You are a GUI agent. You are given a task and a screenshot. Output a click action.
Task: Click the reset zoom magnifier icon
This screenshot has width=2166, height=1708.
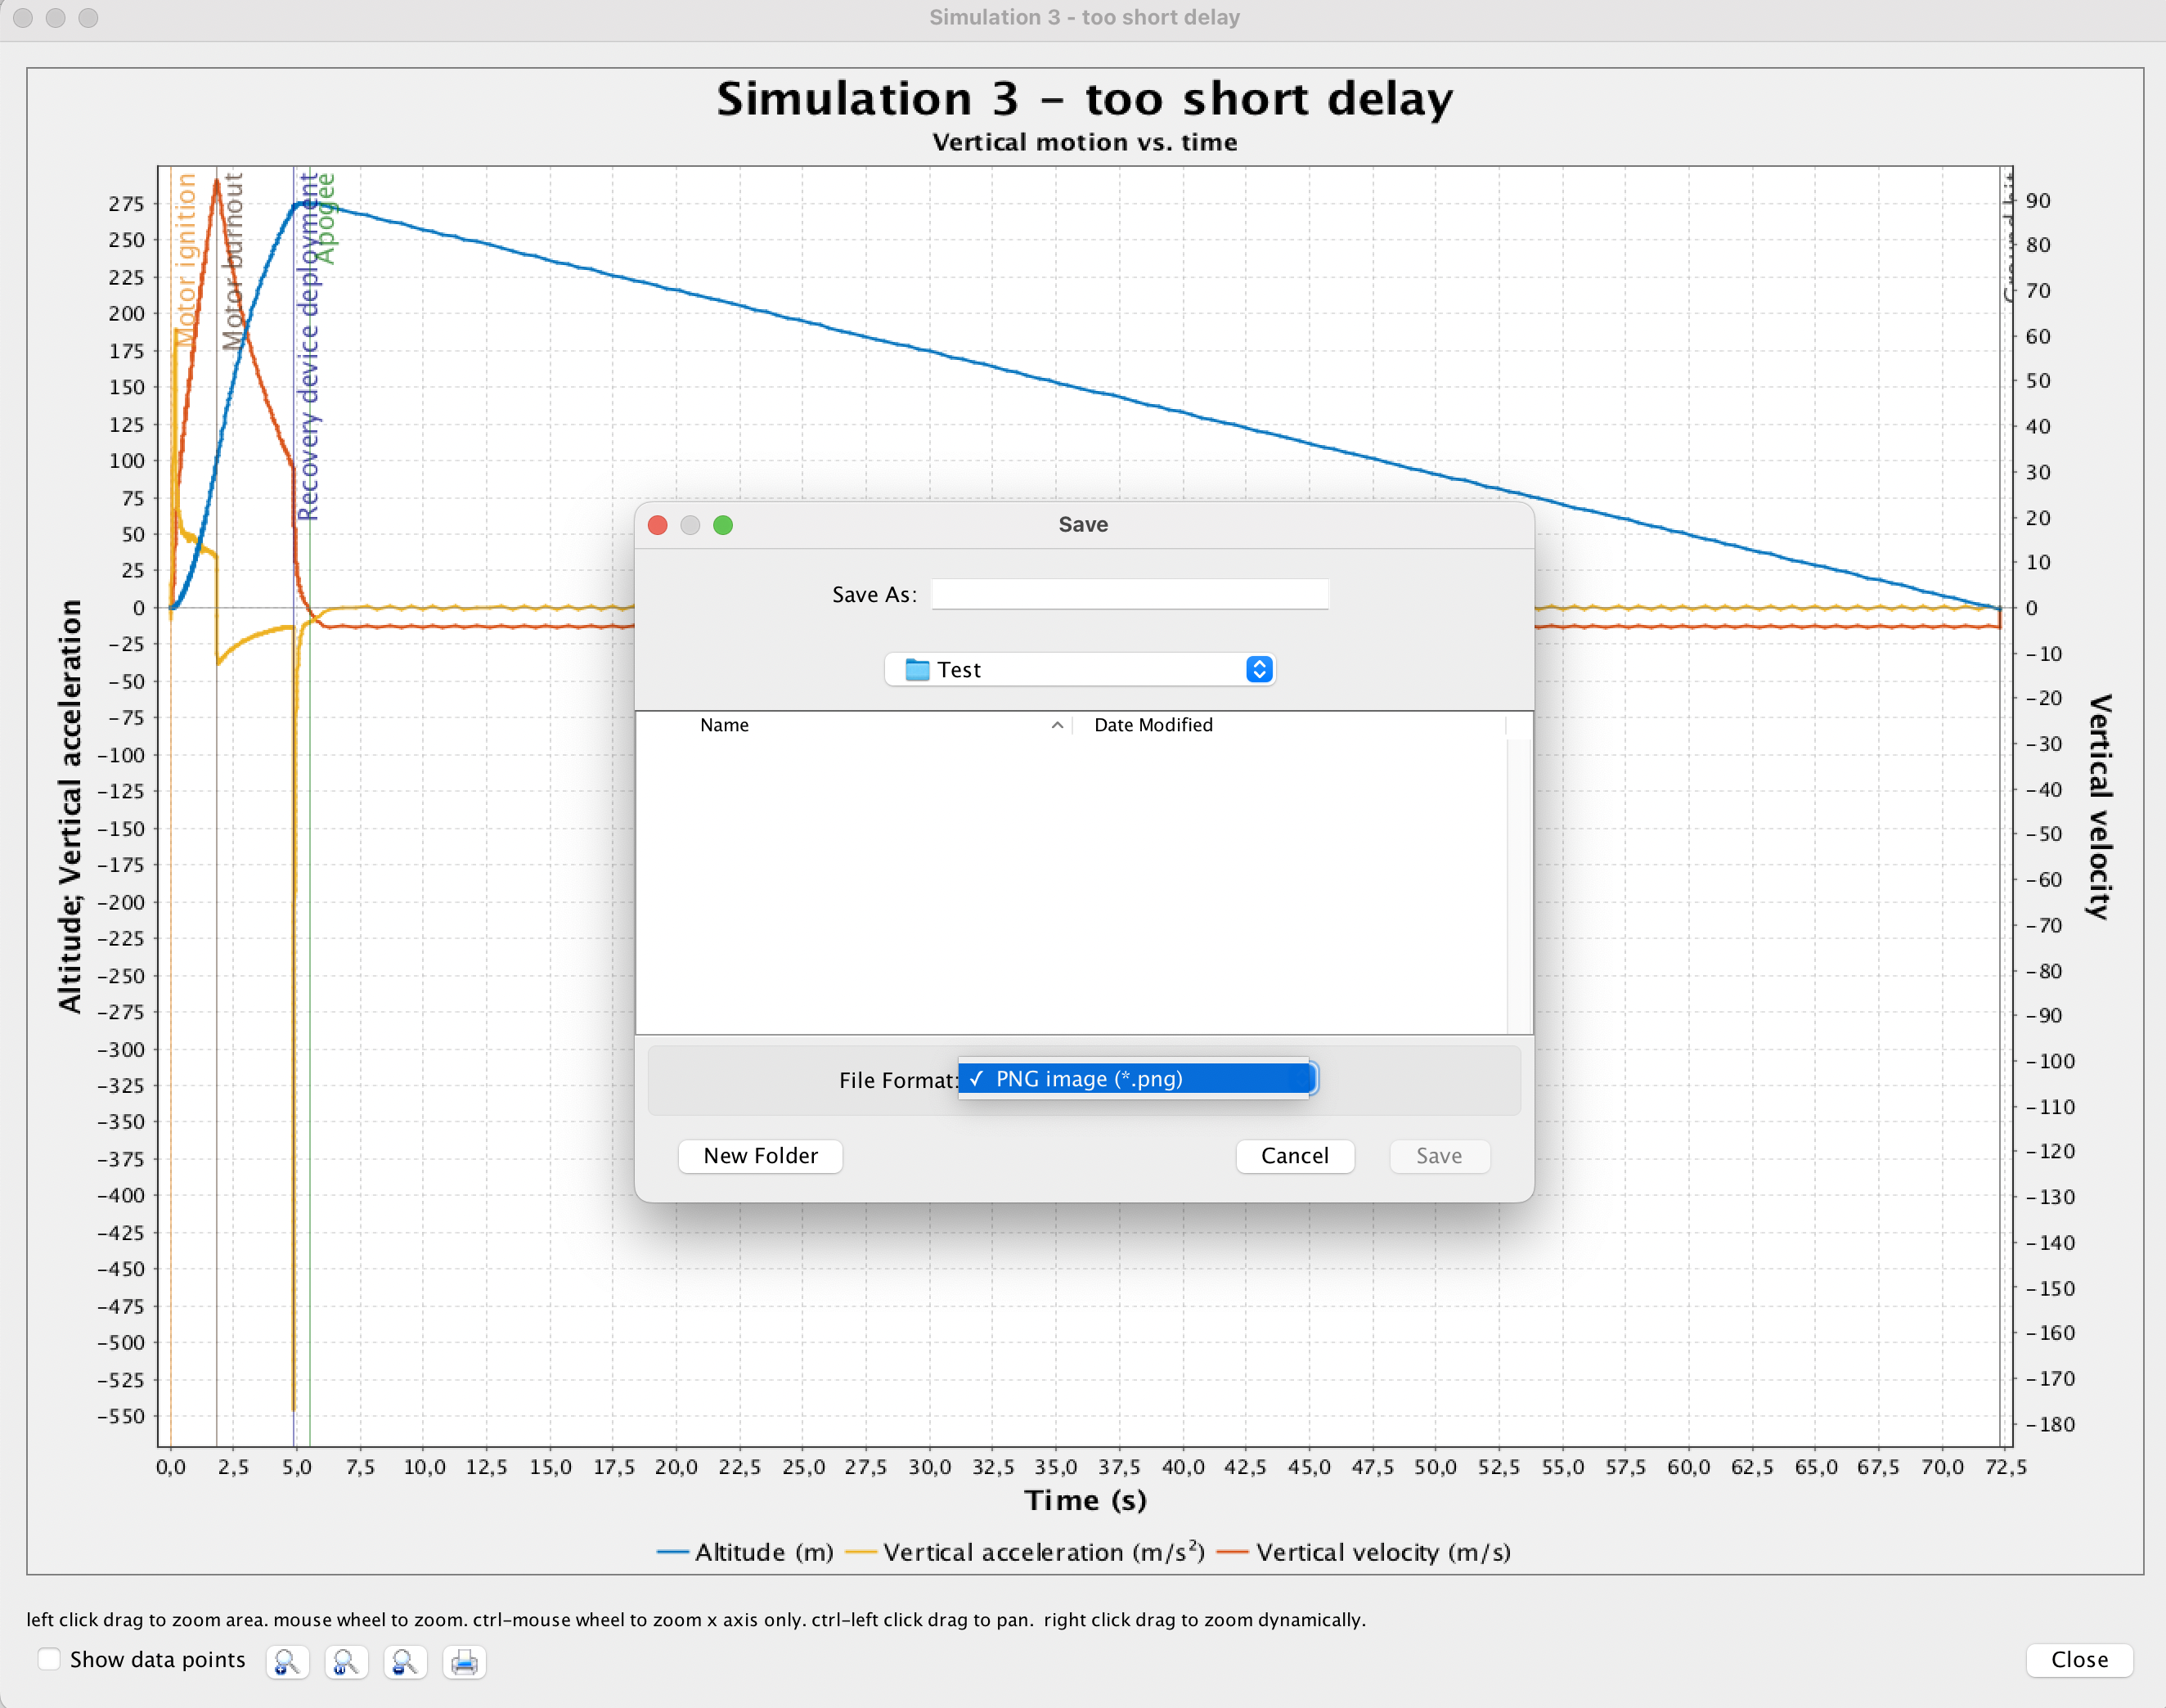pyautogui.click(x=346, y=1662)
